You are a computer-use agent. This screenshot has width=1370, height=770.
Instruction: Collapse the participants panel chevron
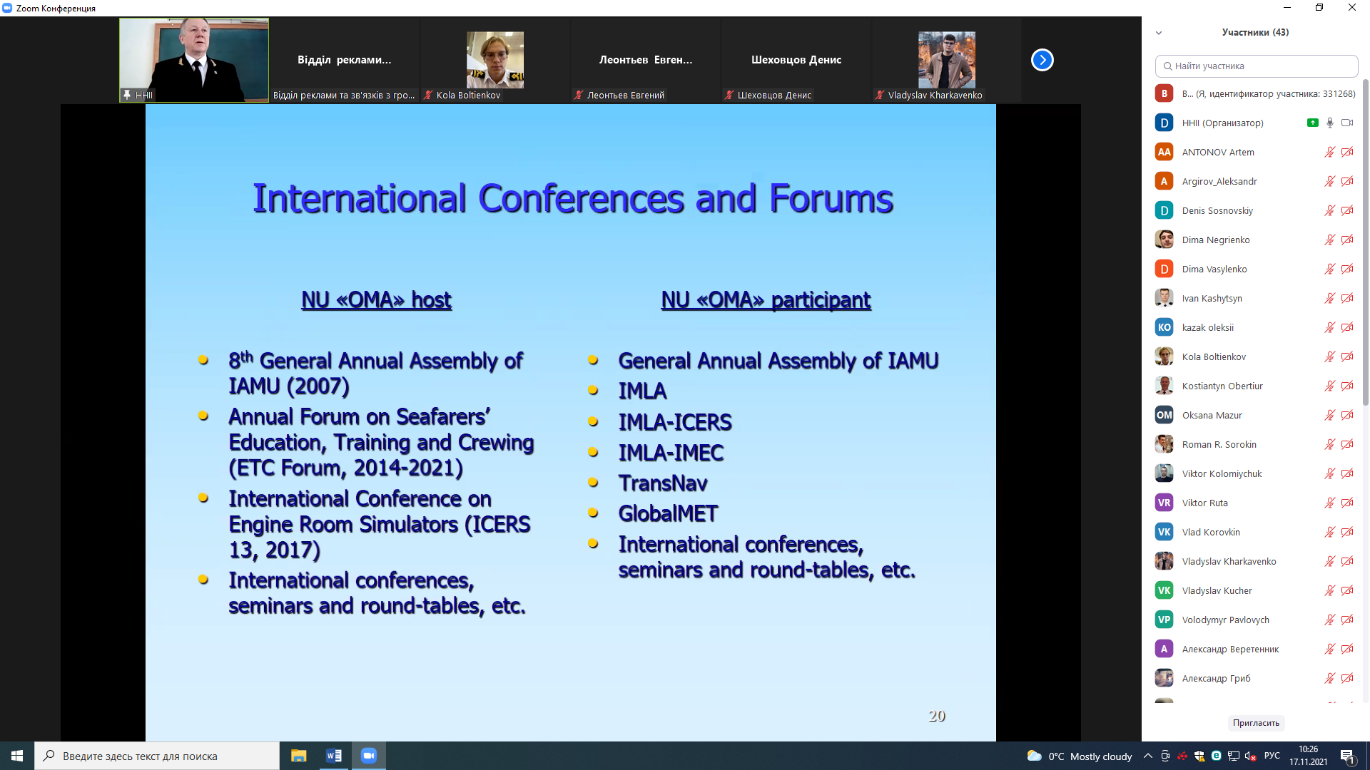click(x=1159, y=33)
